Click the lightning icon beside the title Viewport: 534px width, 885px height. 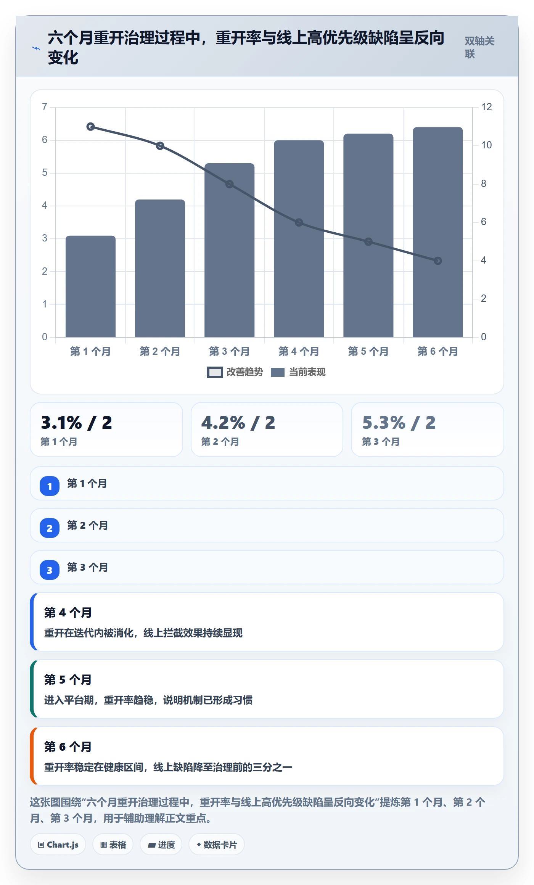pyautogui.click(x=36, y=48)
